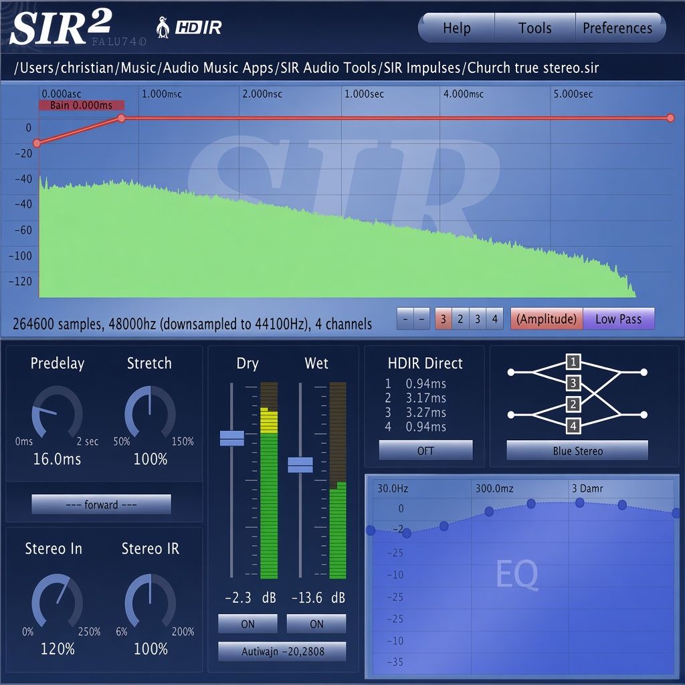
Task: Click HDIR Direct row 1 0.94ms
Action: point(415,383)
